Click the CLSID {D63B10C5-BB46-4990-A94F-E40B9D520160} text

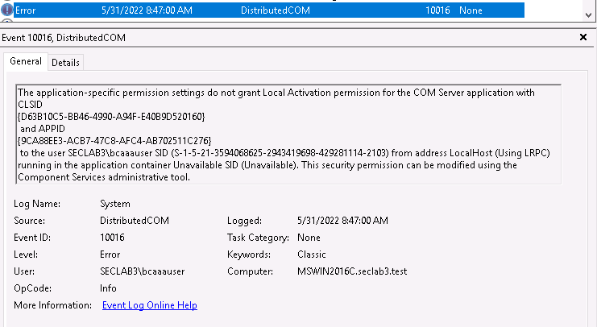pyautogui.click(x=111, y=117)
